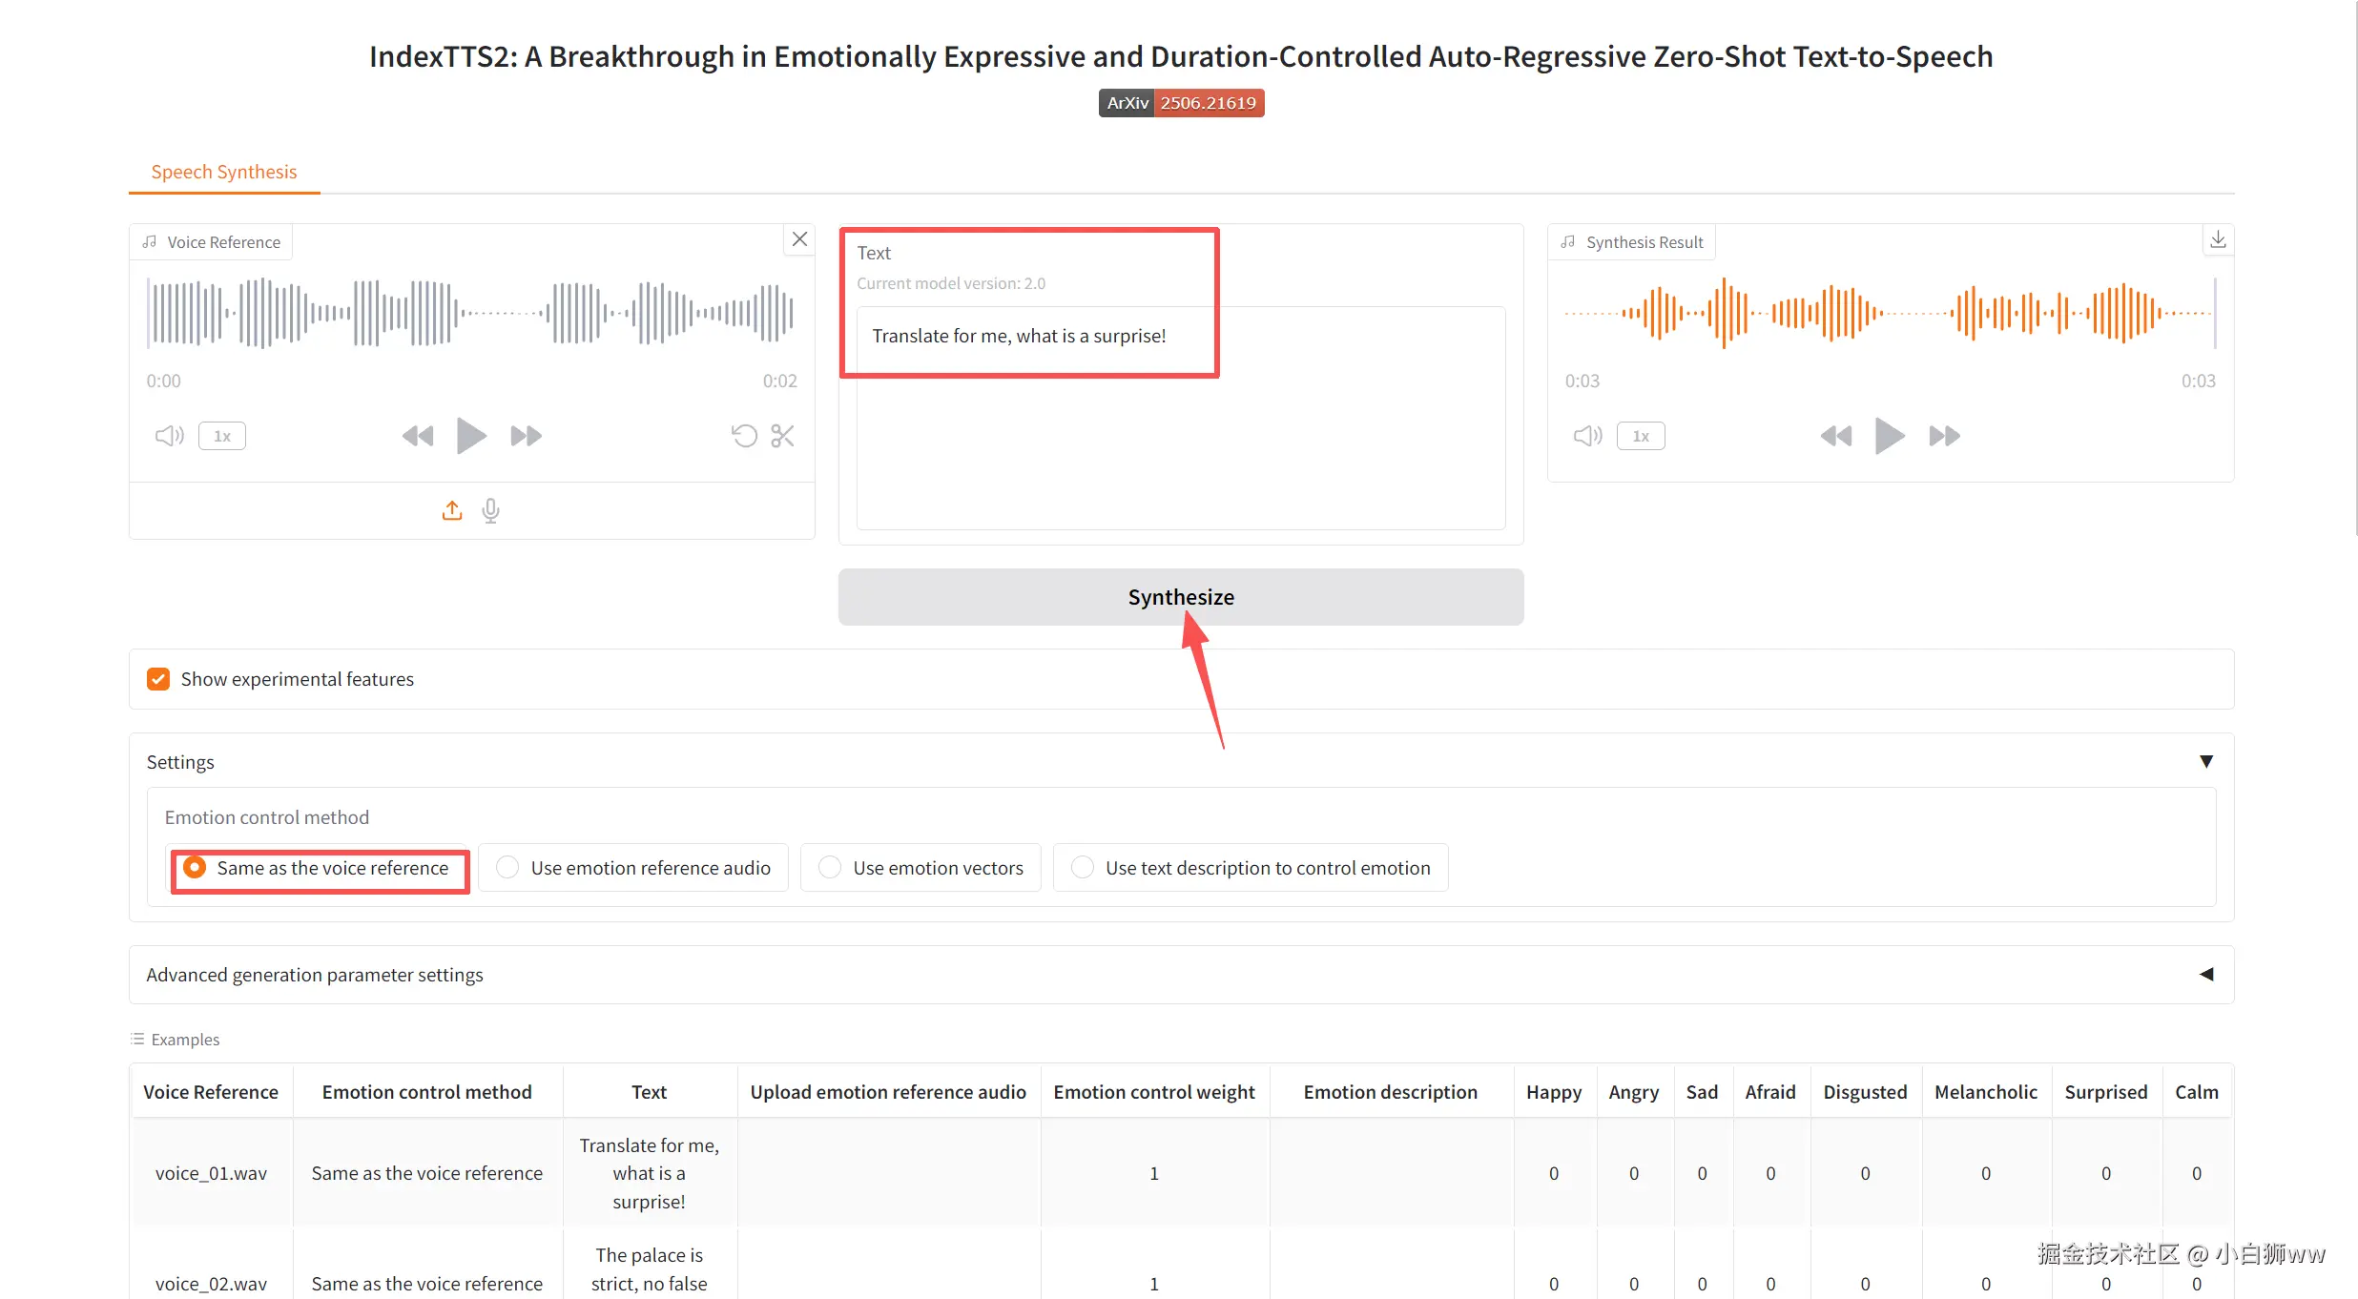Uncheck Show experimental features
The image size is (2358, 1299).
click(x=158, y=679)
